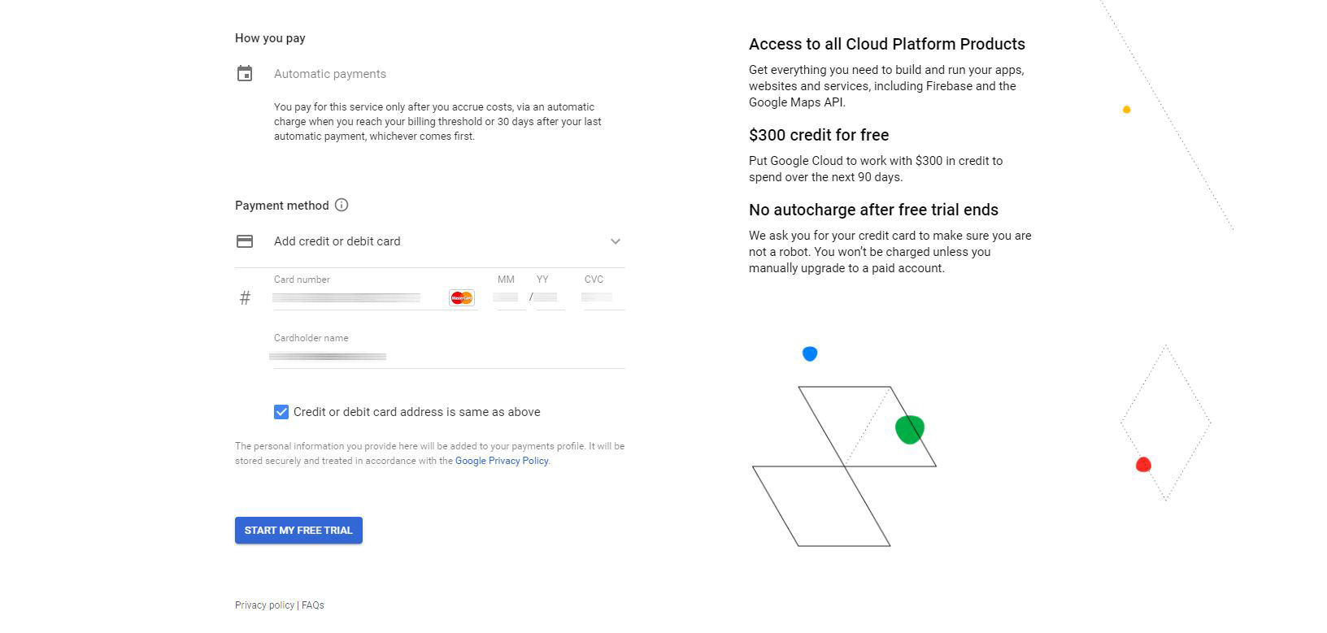The height and width of the screenshot is (633, 1327).
Task: Click the $300 credit for free heading
Action: tap(819, 135)
